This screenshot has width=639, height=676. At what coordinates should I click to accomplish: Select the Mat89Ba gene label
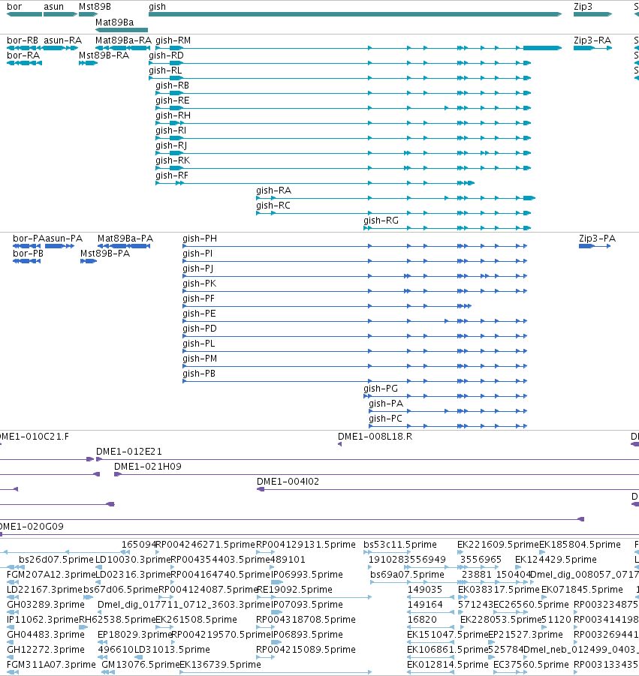tap(114, 23)
